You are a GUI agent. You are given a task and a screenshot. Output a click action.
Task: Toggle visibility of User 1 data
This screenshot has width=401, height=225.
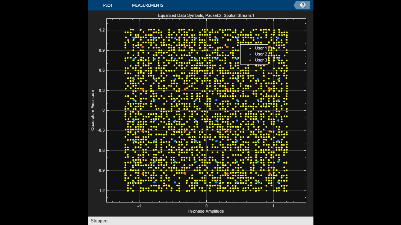(260, 48)
